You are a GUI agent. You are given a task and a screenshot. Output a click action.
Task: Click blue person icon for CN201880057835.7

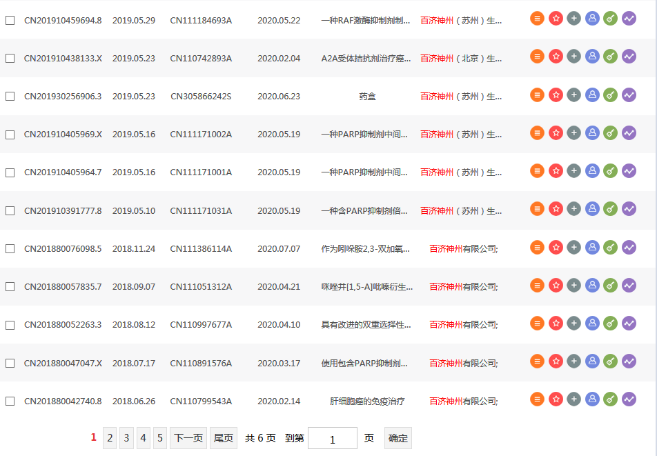point(592,285)
